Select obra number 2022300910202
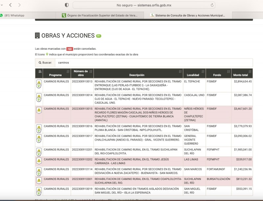 [82, 159]
